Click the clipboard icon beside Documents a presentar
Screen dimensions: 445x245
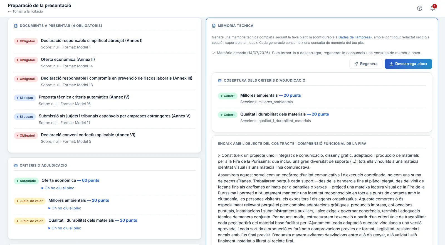click(x=16, y=26)
